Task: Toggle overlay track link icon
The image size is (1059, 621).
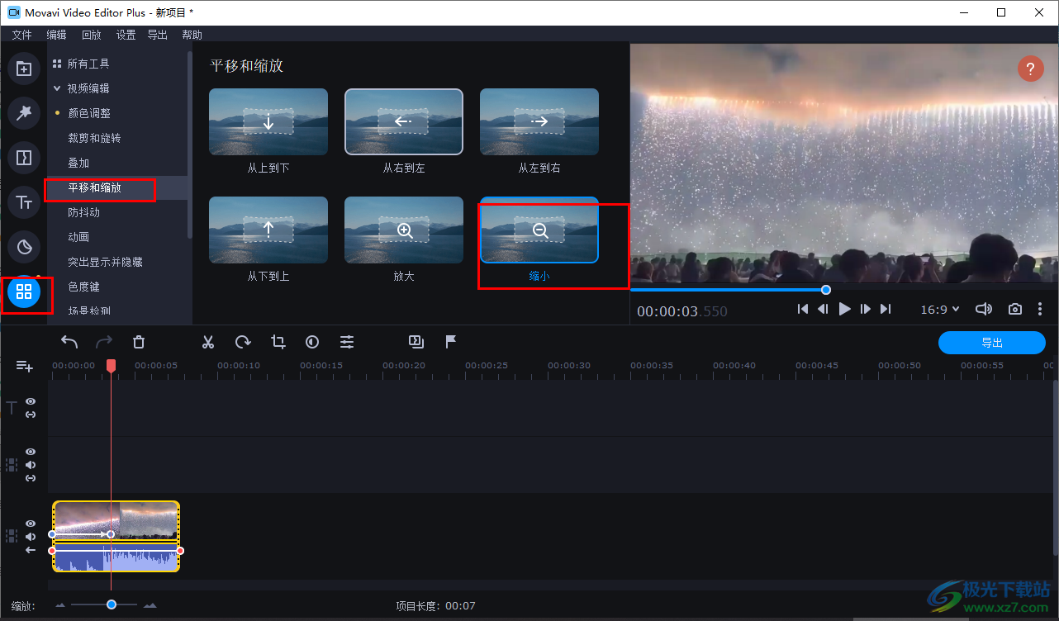Action: [x=31, y=478]
